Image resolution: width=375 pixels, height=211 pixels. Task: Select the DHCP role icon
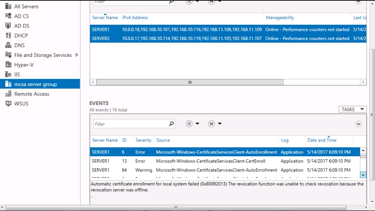point(8,35)
